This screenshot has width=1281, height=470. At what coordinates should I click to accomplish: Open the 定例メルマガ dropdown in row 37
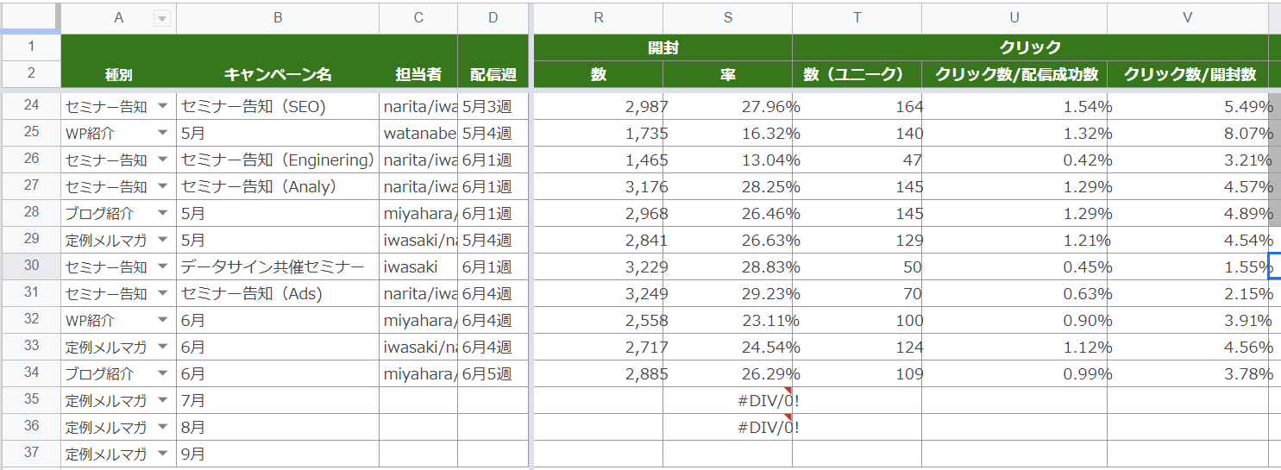tap(162, 454)
